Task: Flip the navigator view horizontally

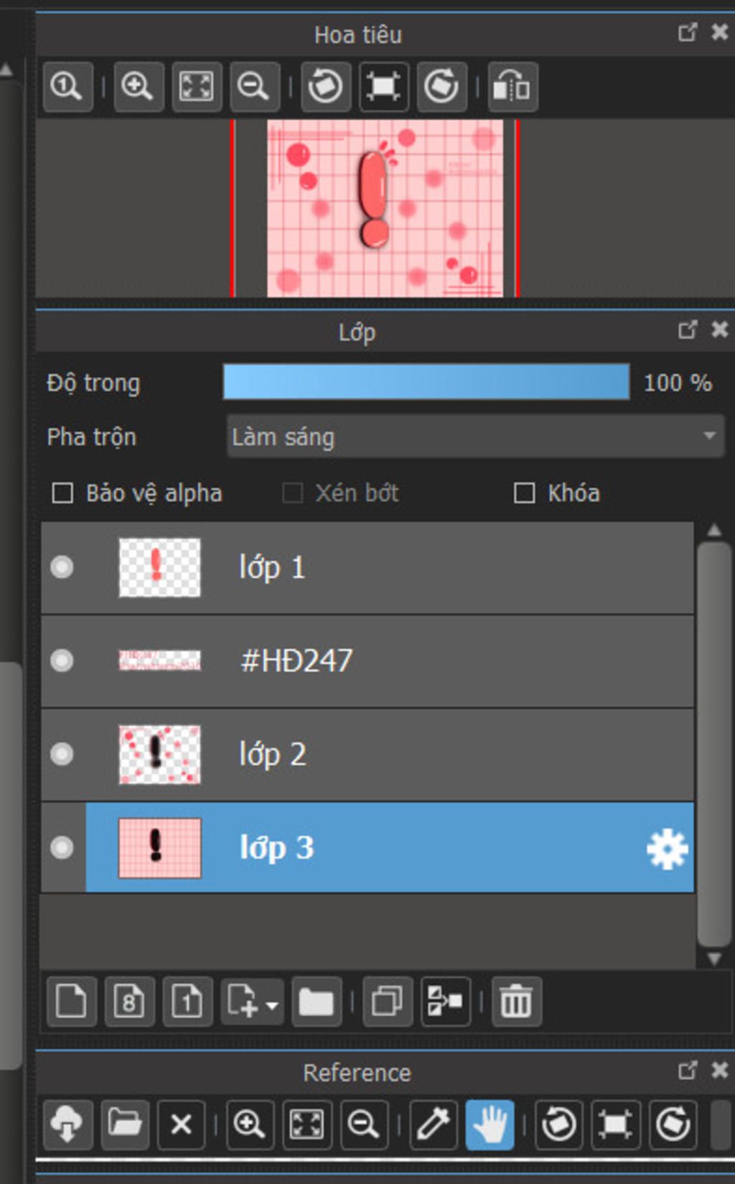Action: click(x=512, y=87)
